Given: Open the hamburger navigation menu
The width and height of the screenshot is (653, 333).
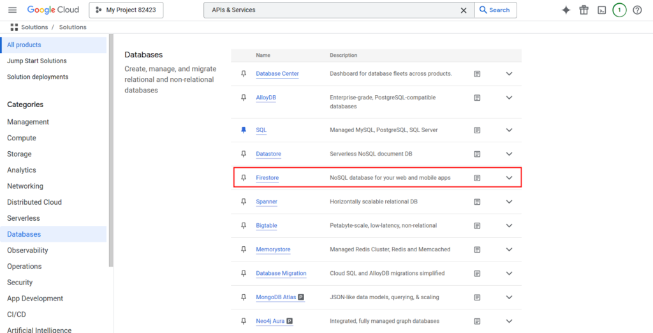Looking at the screenshot, I should [13, 10].
